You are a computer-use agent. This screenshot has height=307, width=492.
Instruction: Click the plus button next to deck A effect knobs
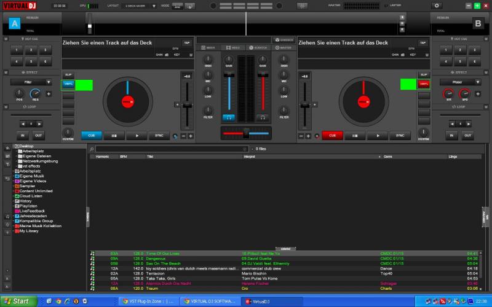tap(49, 94)
